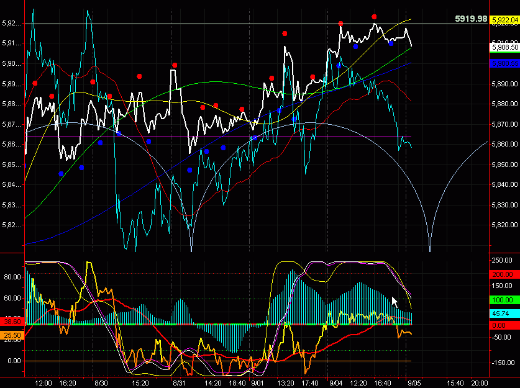520x388 pixels.
Task: Click the 60.00 left indicator scale label
Action: (12, 298)
